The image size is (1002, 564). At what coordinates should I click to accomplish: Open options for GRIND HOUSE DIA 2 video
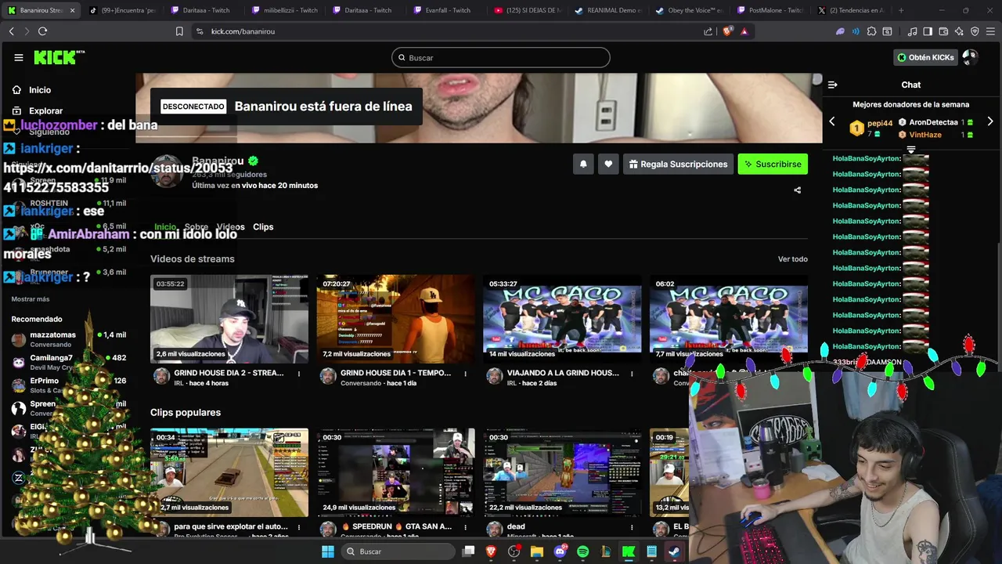pyautogui.click(x=299, y=374)
